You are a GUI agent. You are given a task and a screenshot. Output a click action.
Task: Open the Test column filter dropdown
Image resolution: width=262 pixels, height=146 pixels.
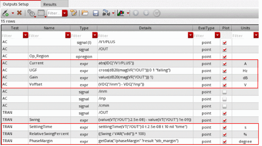click(x=25, y=36)
